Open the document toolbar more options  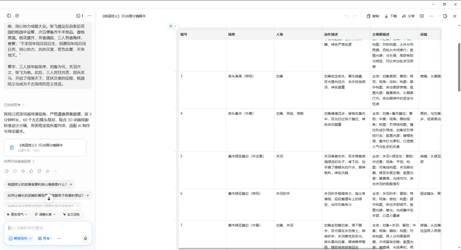431,16
